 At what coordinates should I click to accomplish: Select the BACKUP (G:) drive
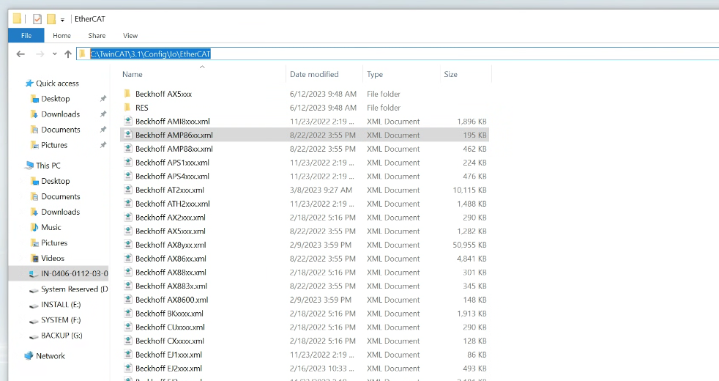tap(62, 336)
